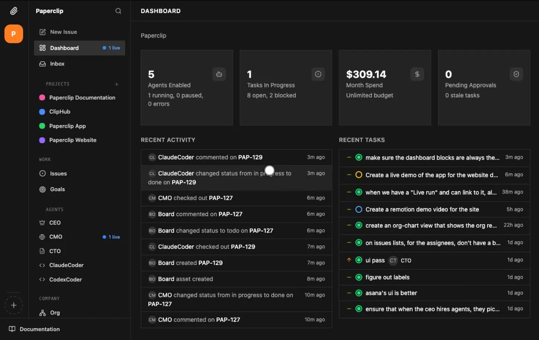Add a new project with plus icon
This screenshot has width=539, height=340.
[x=117, y=84]
